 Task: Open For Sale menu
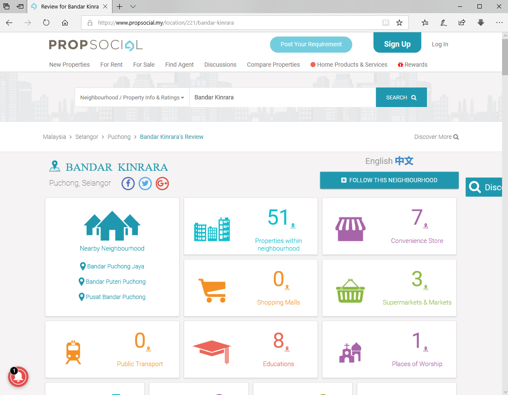pyautogui.click(x=144, y=65)
